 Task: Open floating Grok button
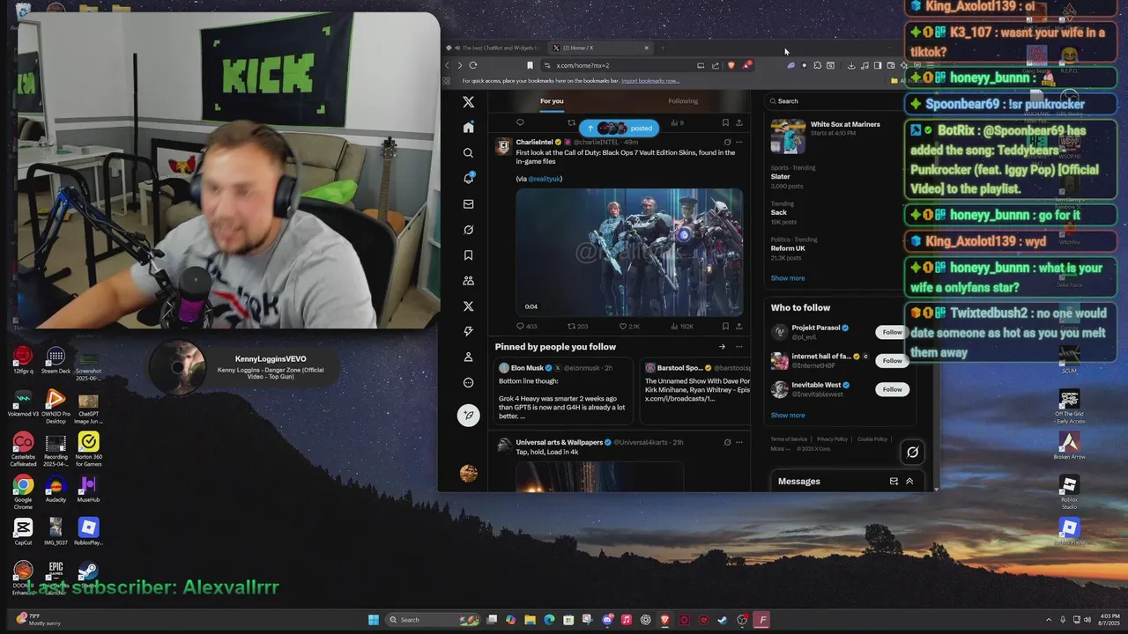[x=913, y=453]
